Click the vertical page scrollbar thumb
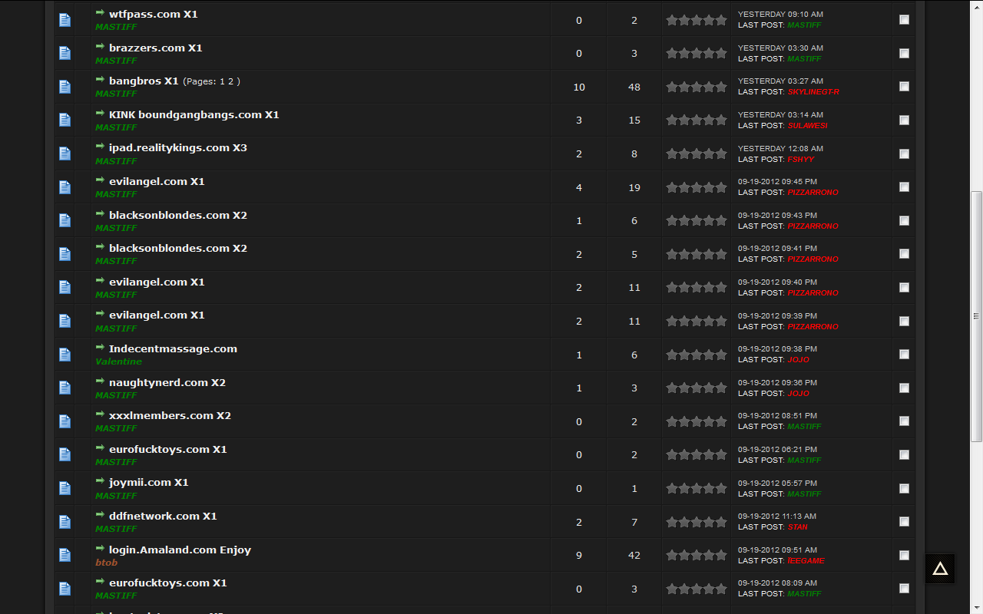 point(976,315)
